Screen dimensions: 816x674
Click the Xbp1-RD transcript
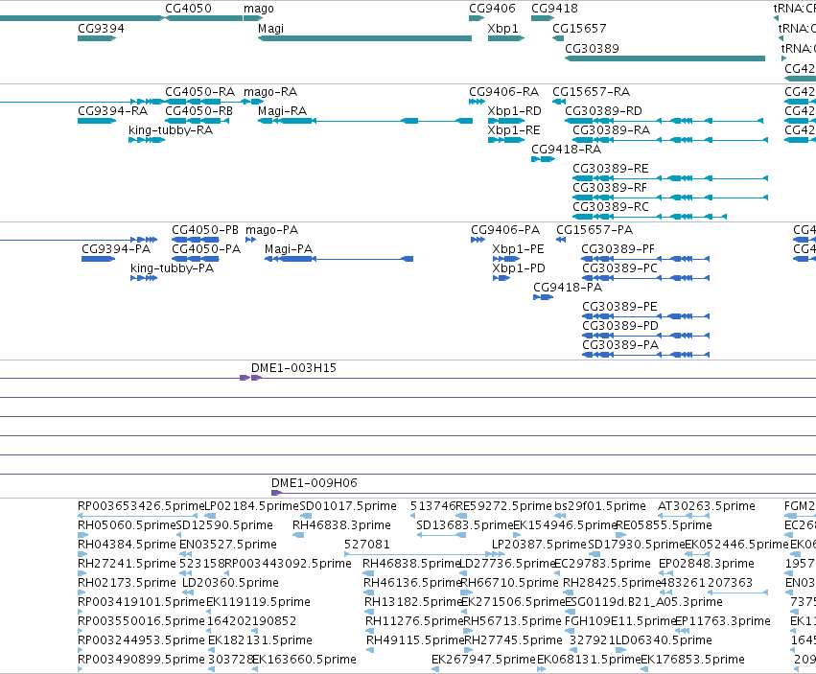[514, 111]
